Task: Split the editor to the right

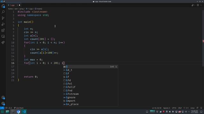Action: click(198, 5)
